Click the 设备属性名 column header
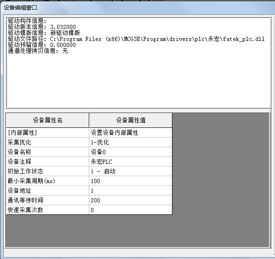The height and width of the screenshot is (259, 275). 47,121
